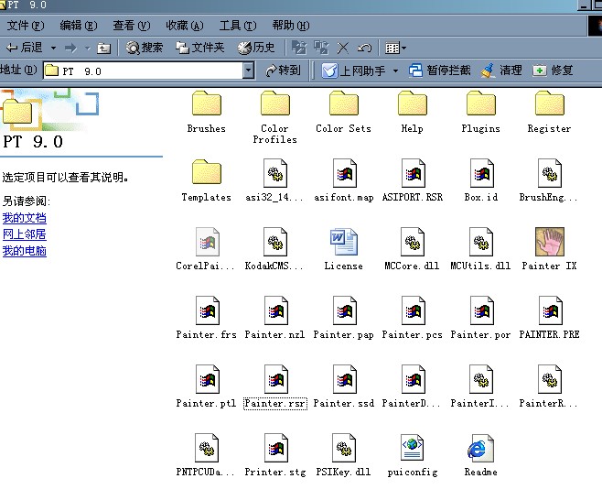Select the Printer.stg file icon
Image resolution: width=602 pixels, height=500 pixels.
275,448
